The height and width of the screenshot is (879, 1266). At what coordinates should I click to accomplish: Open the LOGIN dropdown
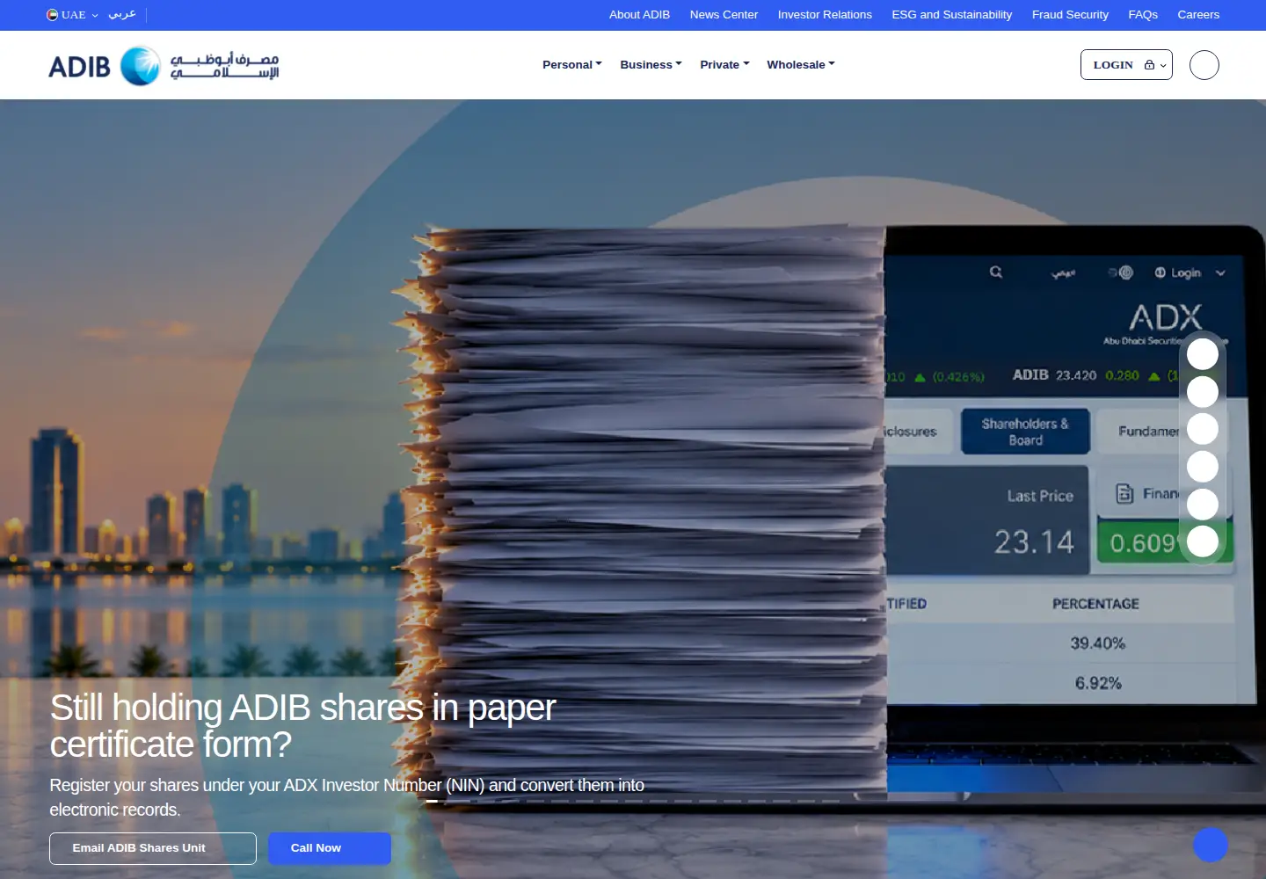(x=1126, y=65)
